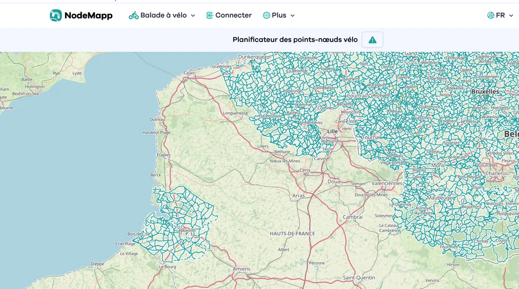The height and width of the screenshot is (289, 519).
Task: Select the Connecter menu item
Action: [x=234, y=15]
